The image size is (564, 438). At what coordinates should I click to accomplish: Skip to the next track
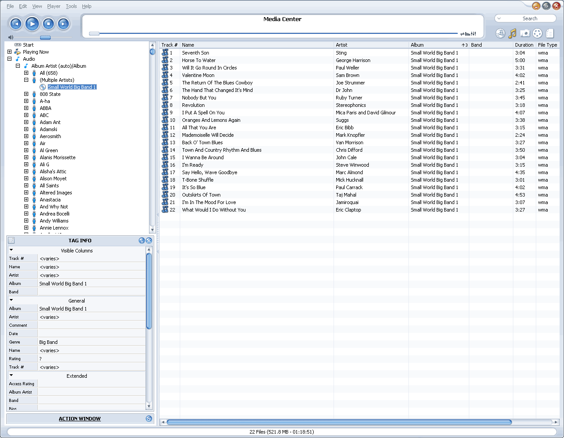click(64, 24)
